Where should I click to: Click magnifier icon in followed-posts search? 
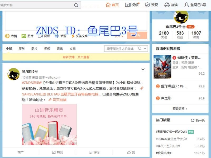[x=140, y=48]
